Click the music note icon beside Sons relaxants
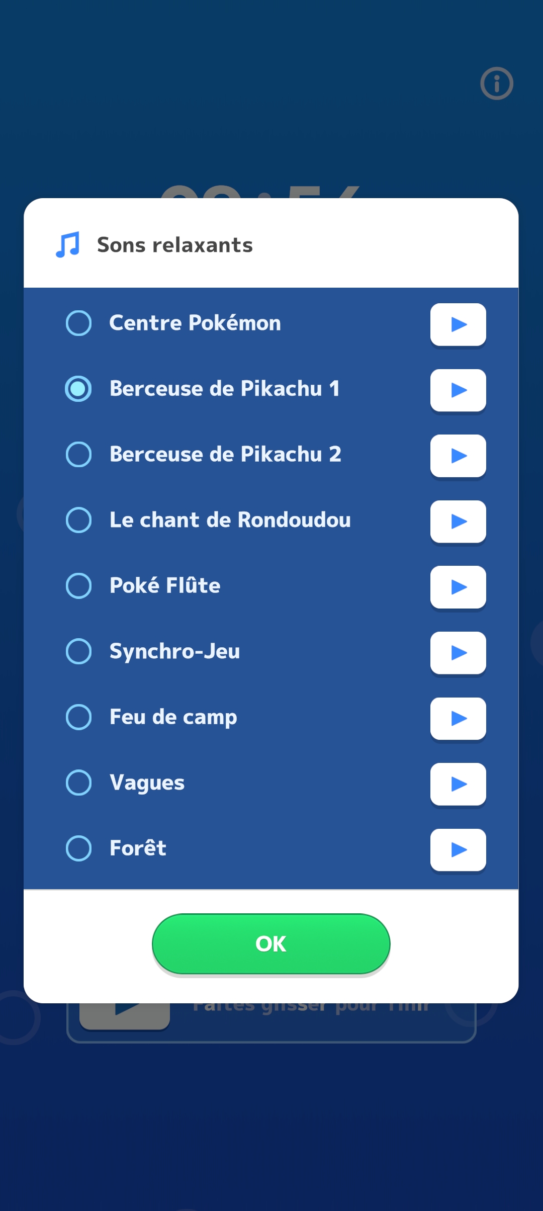543x1211 pixels. tap(68, 245)
